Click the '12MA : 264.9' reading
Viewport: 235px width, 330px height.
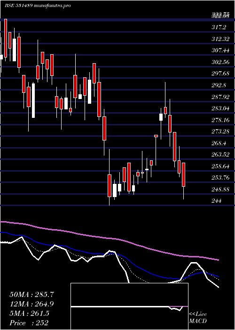coord(31,304)
